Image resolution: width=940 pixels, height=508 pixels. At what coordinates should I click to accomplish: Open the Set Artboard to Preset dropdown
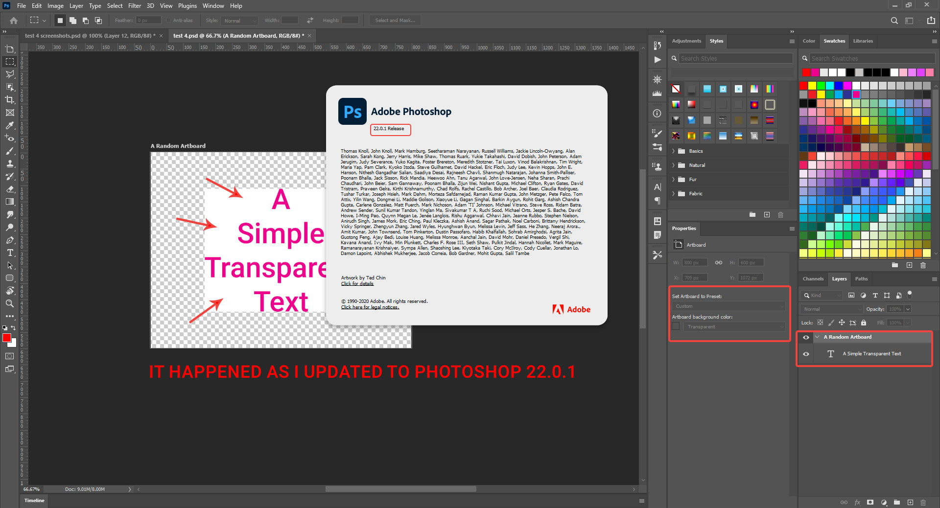click(x=729, y=306)
